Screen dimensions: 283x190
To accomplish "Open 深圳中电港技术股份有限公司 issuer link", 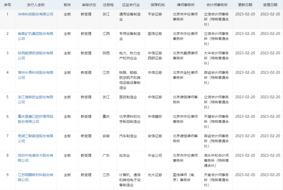I will [x=36, y=158].
